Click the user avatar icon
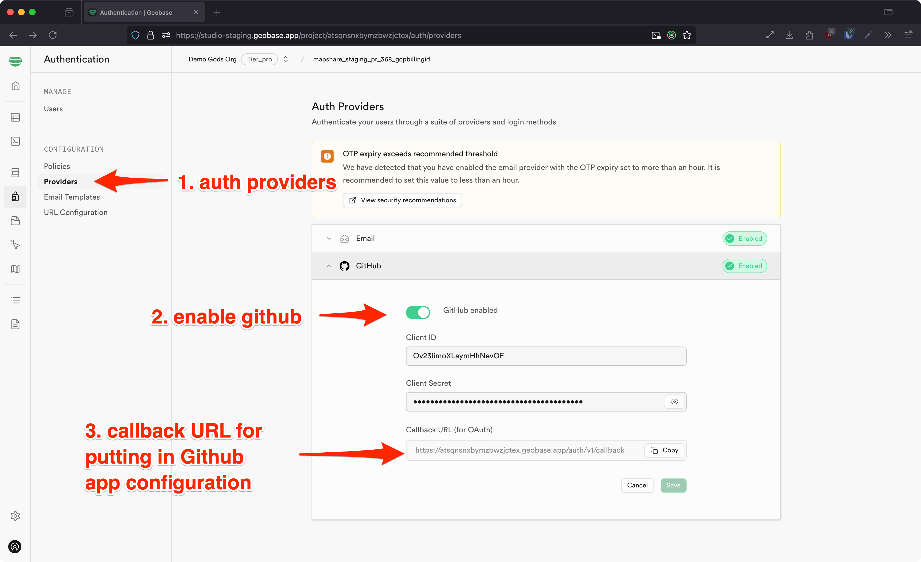921x562 pixels. click(x=15, y=547)
